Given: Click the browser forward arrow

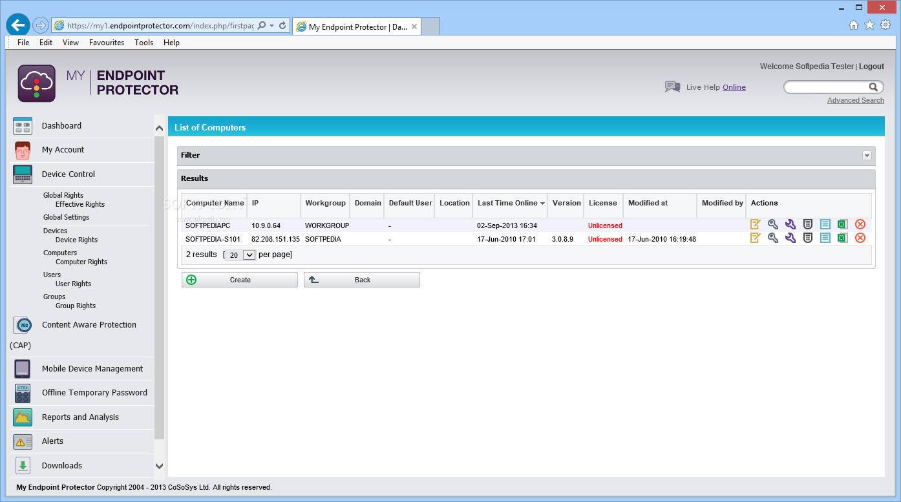Looking at the screenshot, I should click(41, 25).
